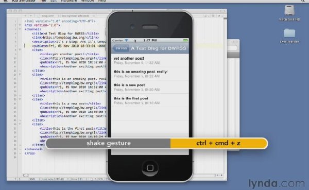Open the 'yet another post!' feed item
Viewport: 309px width, 190px height.
pyautogui.click(x=150, y=60)
